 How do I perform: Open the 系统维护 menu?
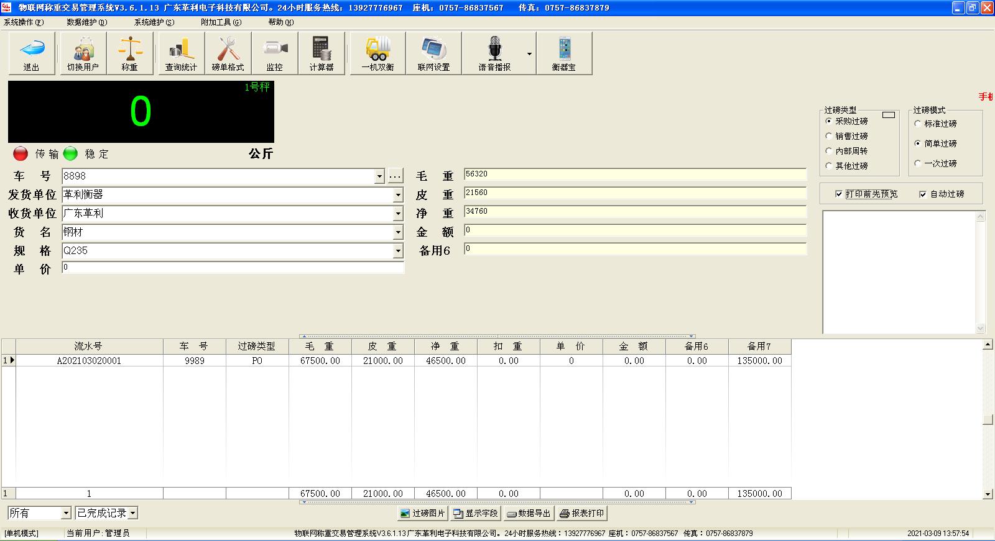[x=154, y=22]
